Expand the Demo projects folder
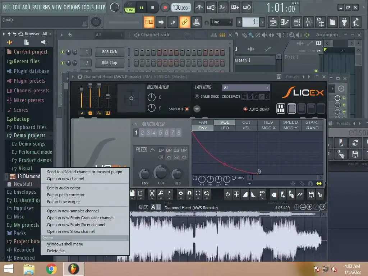Viewport: 368px width, 276px height. pyautogui.click(x=29, y=135)
